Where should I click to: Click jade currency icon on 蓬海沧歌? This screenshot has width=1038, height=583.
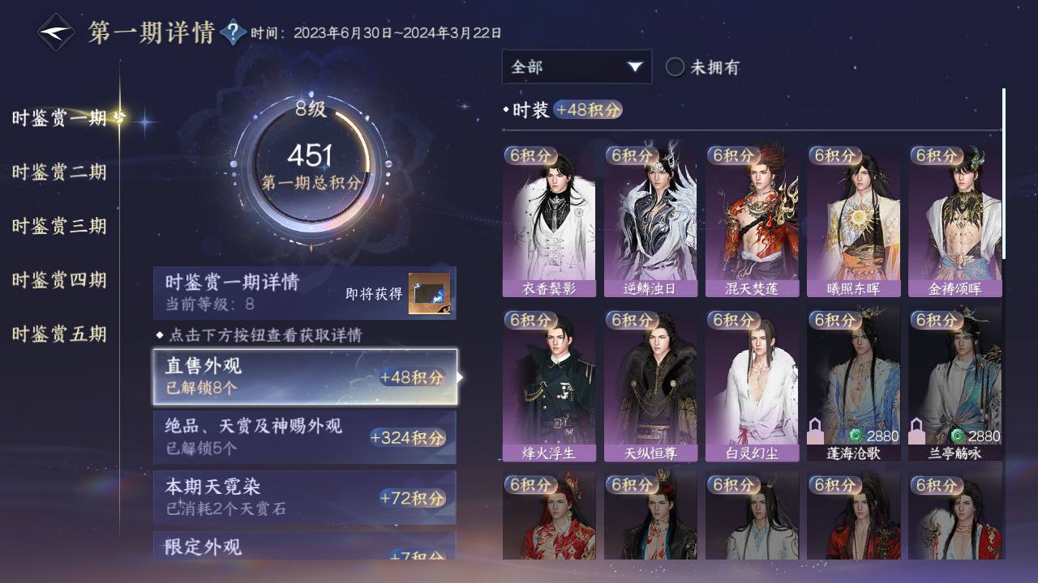(856, 436)
